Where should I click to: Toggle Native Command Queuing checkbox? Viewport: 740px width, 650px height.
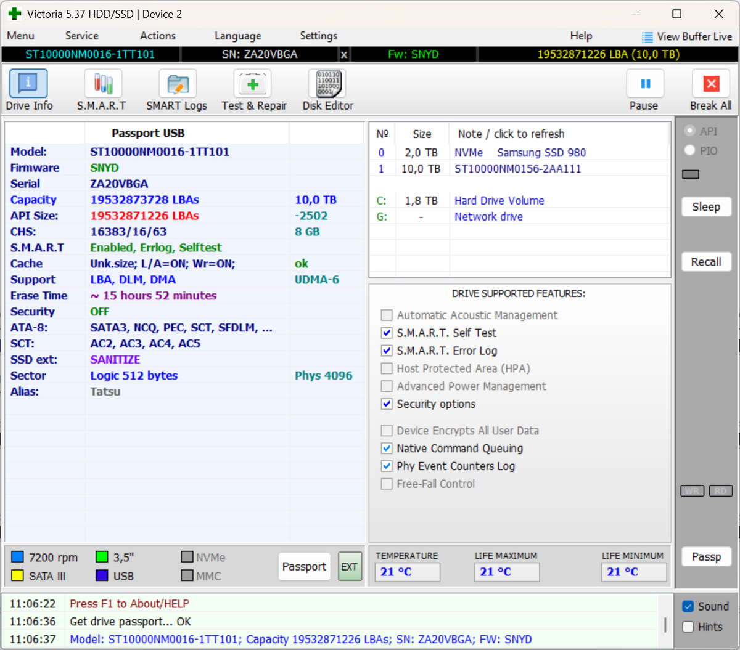(387, 449)
